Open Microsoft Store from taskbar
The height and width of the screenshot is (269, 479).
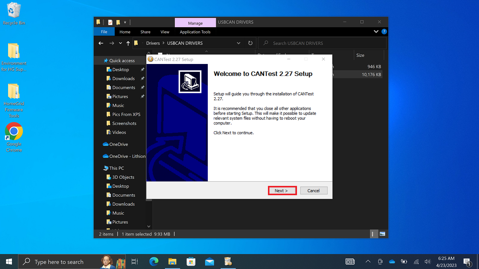pyautogui.click(x=191, y=262)
